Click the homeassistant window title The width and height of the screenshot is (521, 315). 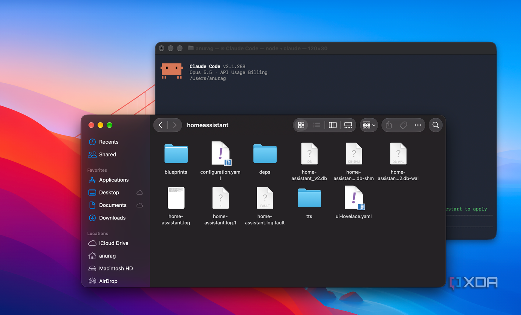[x=208, y=125]
